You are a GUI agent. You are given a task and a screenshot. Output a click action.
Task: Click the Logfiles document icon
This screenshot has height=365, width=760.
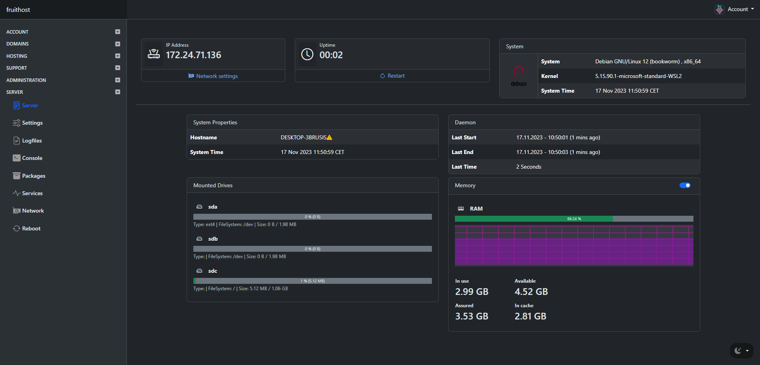pyautogui.click(x=16, y=141)
